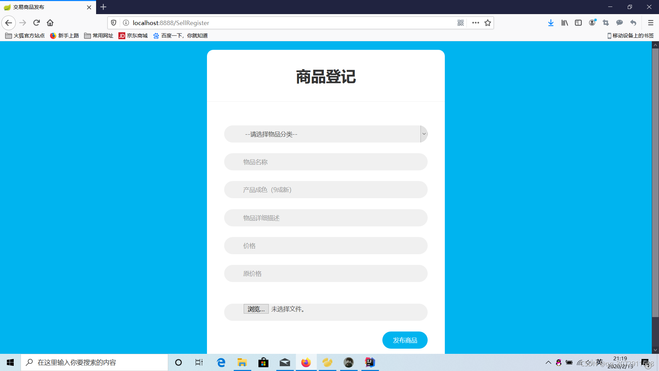Open a new browser tab
659x371 pixels.
(103, 7)
